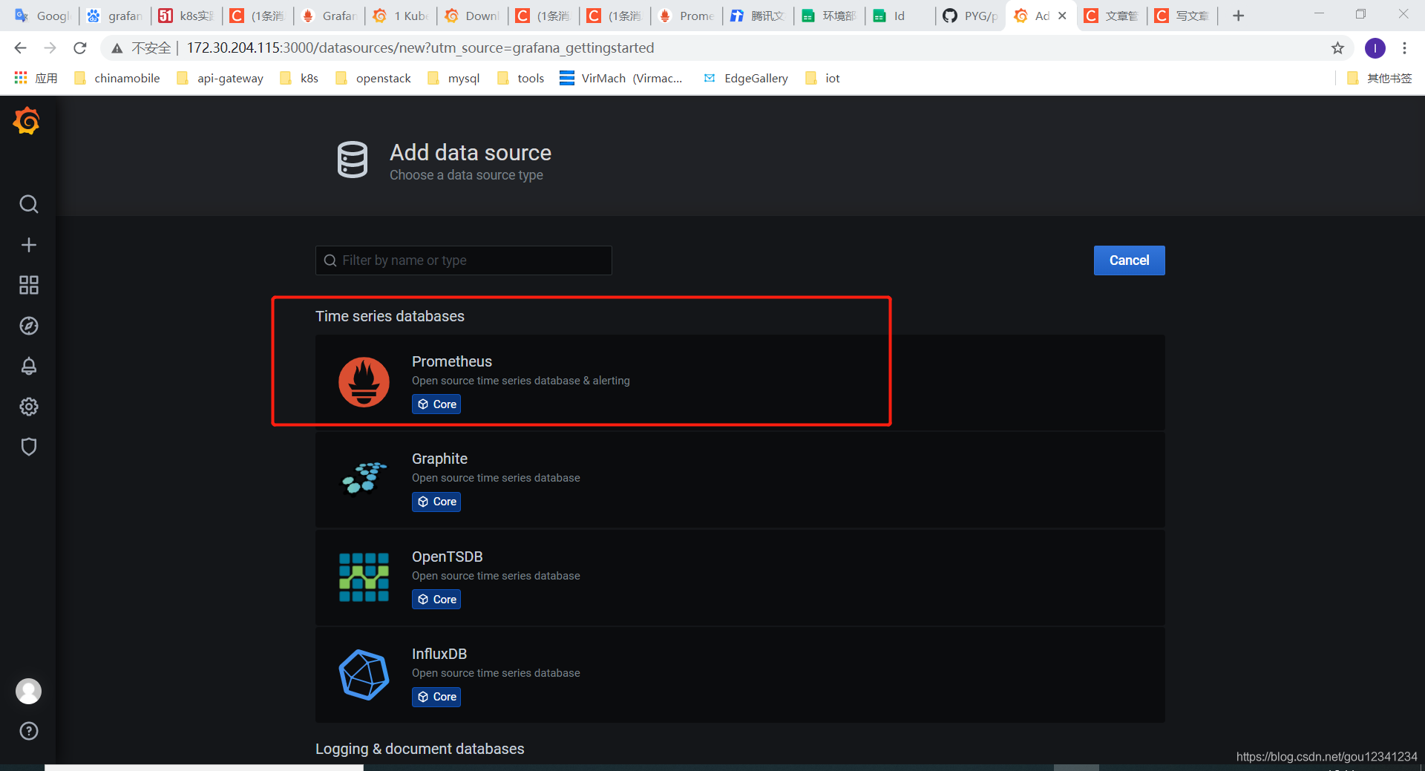Click the database icon beside Add data source

tap(353, 160)
